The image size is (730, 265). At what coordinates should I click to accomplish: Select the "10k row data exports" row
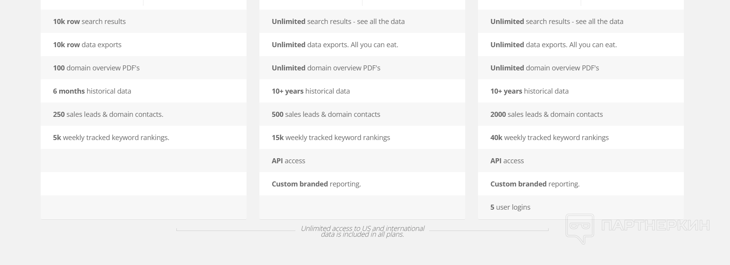[x=87, y=45]
